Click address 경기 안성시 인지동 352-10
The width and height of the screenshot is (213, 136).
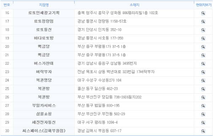click(x=99, y=30)
